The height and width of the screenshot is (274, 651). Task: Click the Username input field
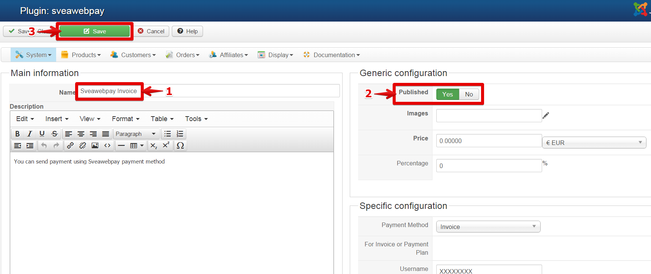489,270
